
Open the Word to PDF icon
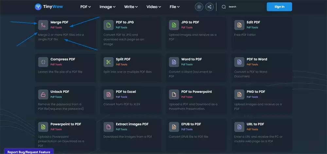point(174,62)
